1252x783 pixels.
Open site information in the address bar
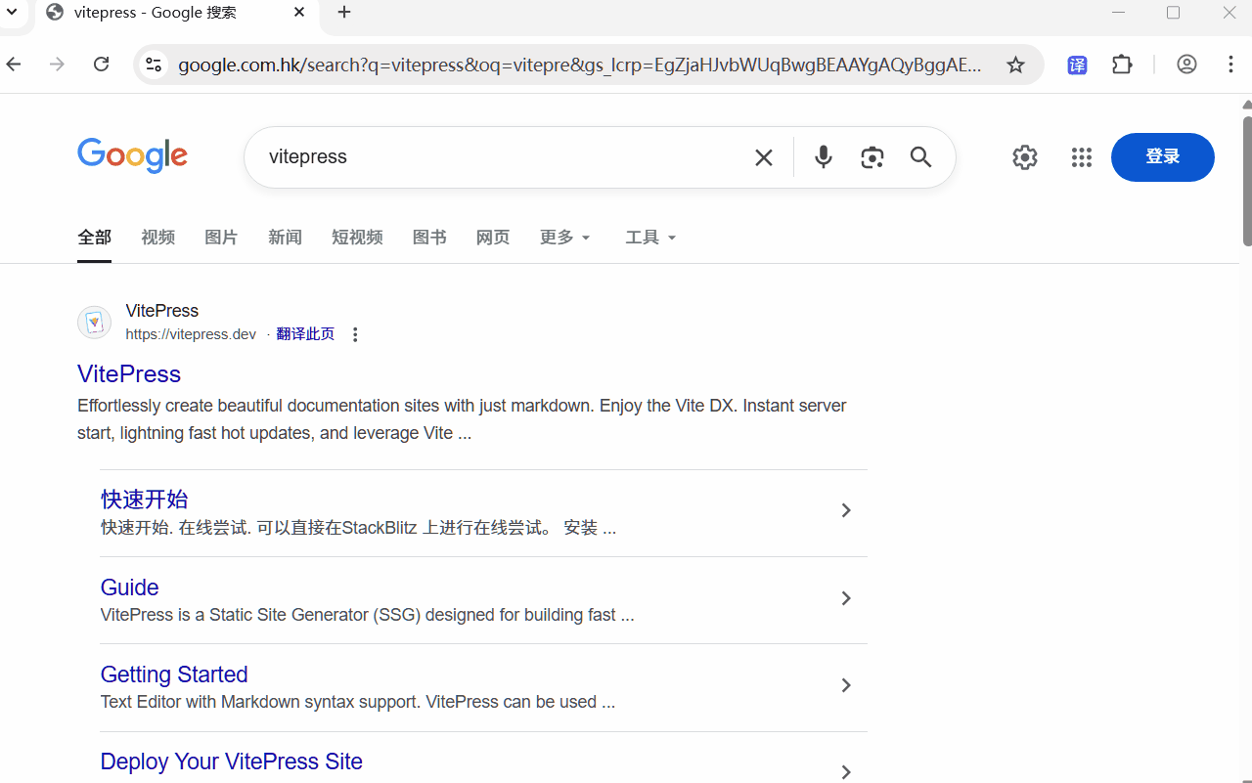point(154,65)
